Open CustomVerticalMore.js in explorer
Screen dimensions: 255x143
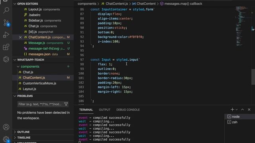(x=43, y=83)
